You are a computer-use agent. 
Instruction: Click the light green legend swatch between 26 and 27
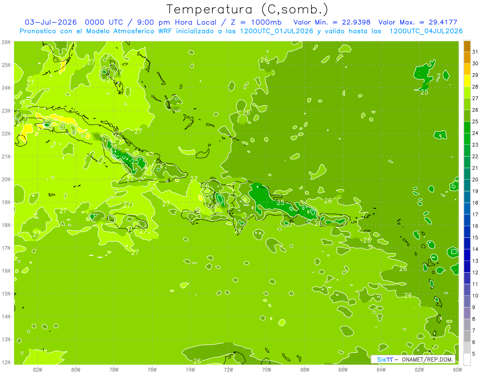click(x=467, y=104)
